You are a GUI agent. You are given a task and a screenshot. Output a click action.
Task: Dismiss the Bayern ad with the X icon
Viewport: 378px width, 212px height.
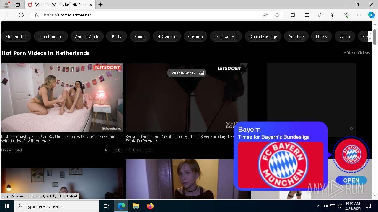[x=351, y=129]
